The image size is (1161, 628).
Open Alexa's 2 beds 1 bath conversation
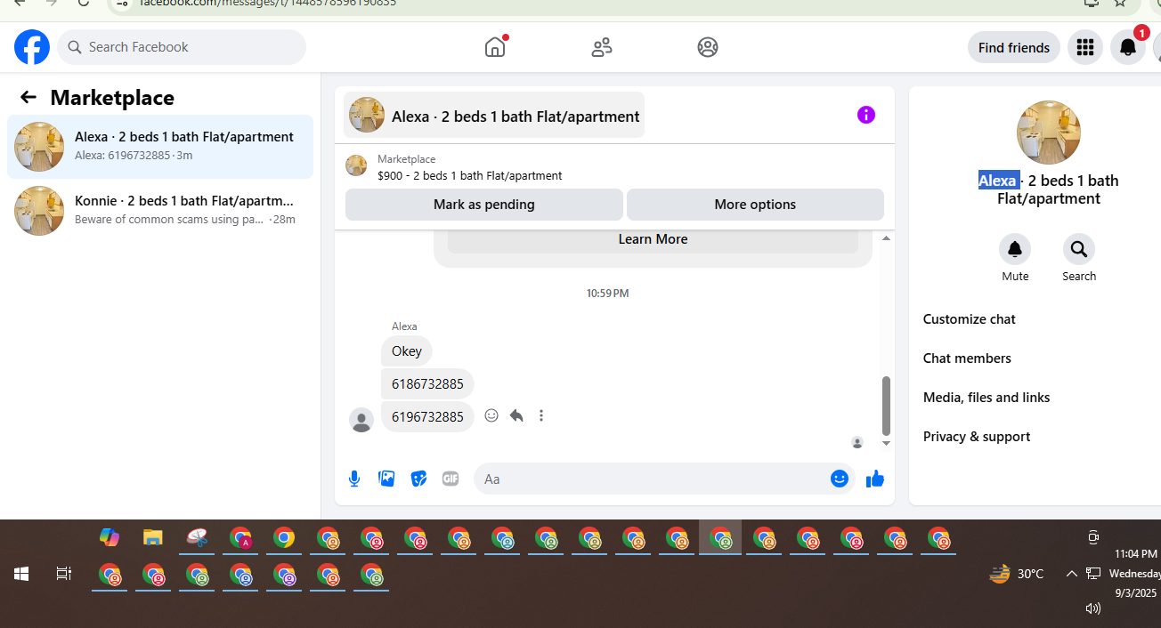click(160, 147)
